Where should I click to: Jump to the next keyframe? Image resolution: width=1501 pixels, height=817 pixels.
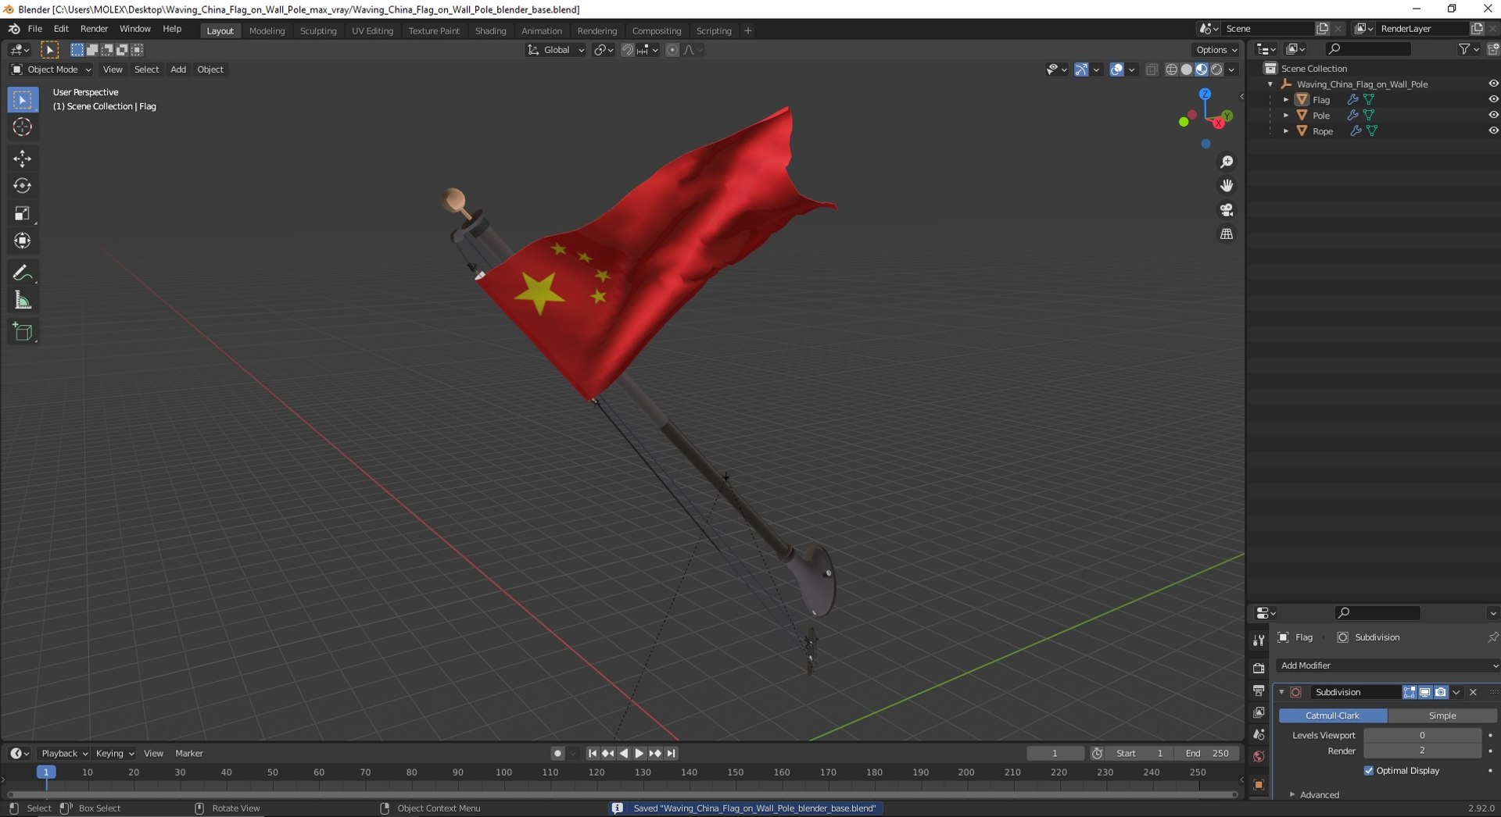point(655,754)
